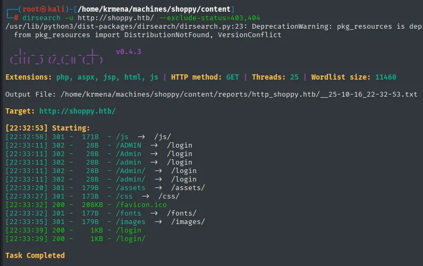
Task: Click the /favicon.ico result path
Action: [141, 205]
